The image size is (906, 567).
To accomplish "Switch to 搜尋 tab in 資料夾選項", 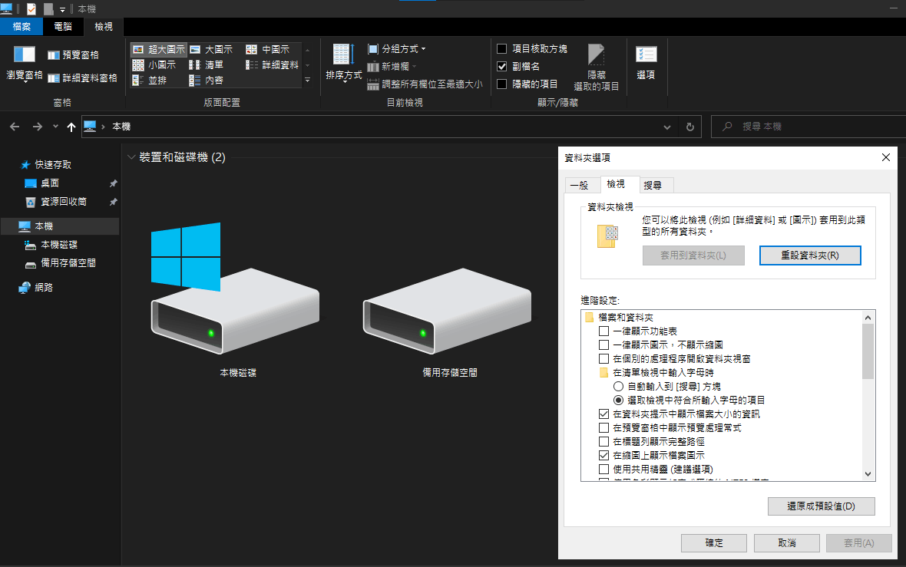I will pos(656,185).
